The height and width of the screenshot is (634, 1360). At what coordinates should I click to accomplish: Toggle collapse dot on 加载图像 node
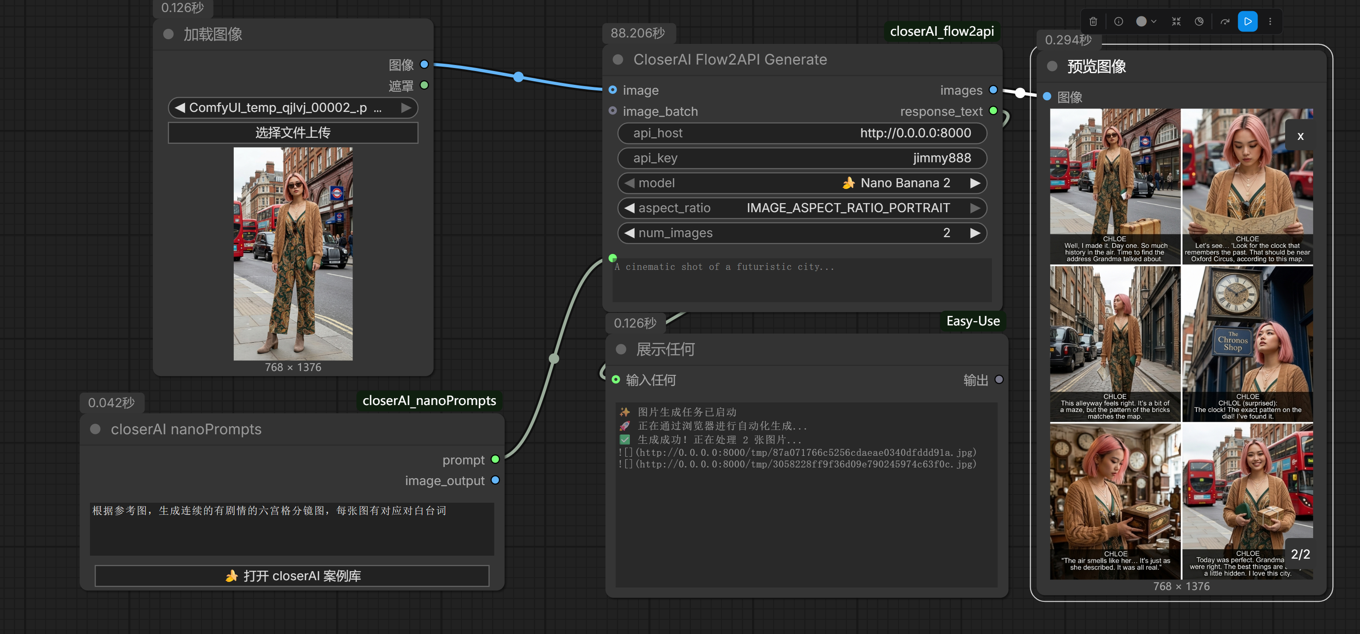[168, 34]
